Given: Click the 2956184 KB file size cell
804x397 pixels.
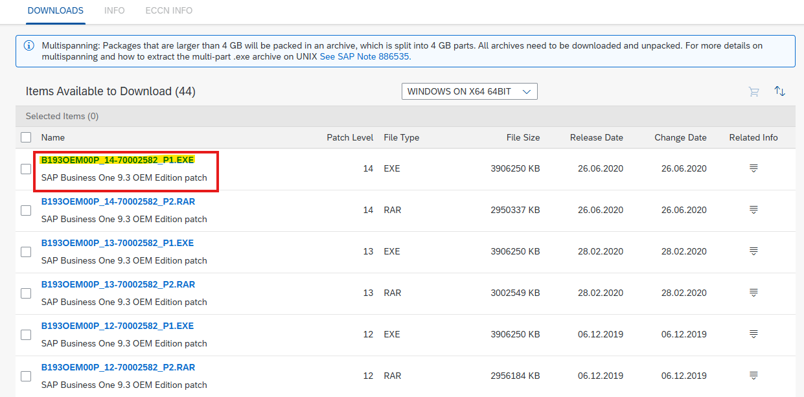Looking at the screenshot, I should (x=516, y=376).
